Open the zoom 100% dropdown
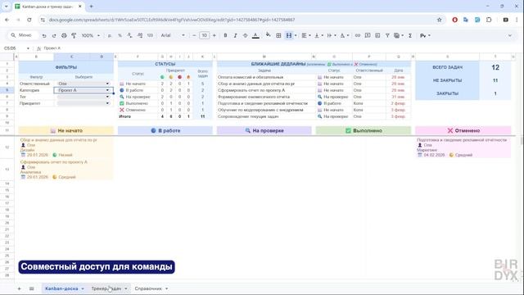This screenshot has width=524, height=295. click(x=91, y=35)
